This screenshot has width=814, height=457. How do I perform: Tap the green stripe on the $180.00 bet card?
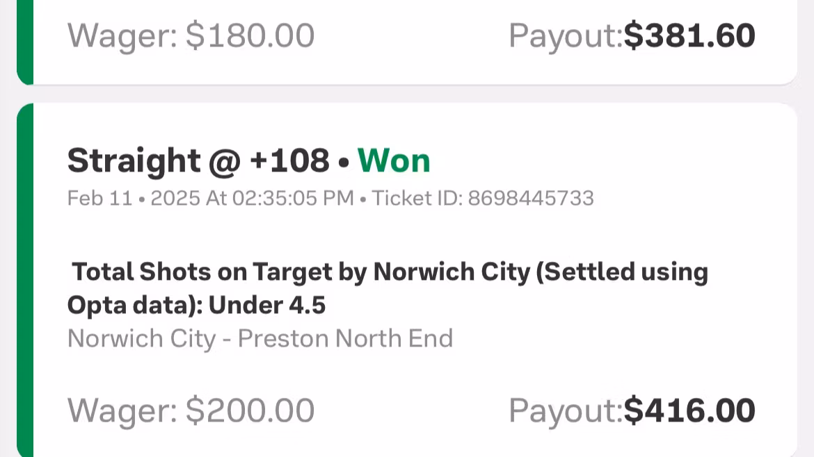click(x=25, y=42)
